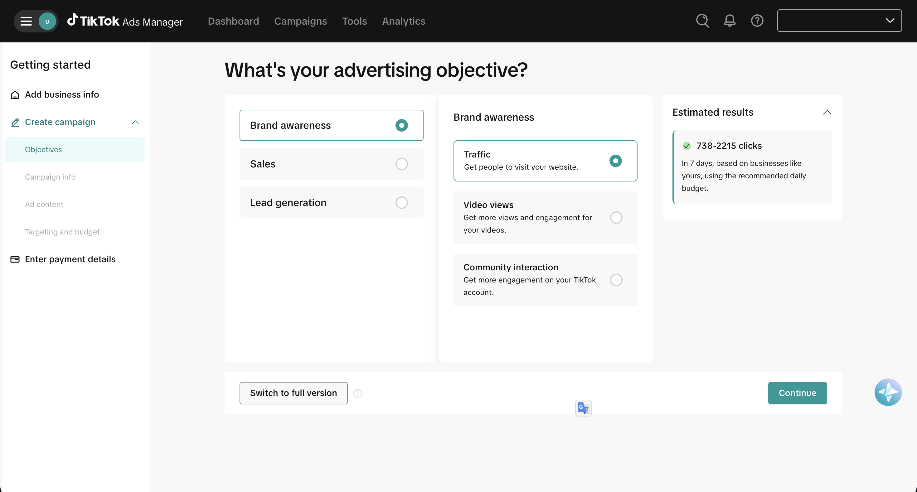Image resolution: width=917 pixels, height=492 pixels.
Task: Choose the Community interaction option
Action: pyautogui.click(x=616, y=280)
